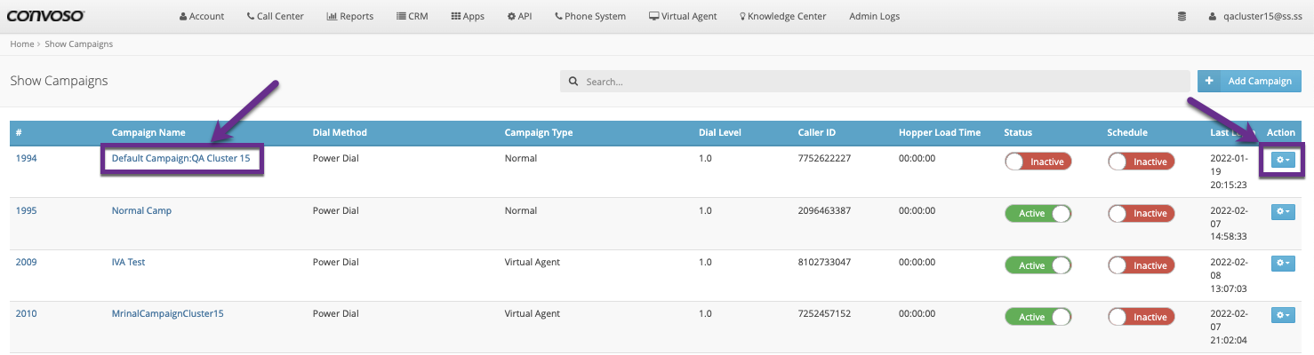The width and height of the screenshot is (1314, 355).
Task: Sort by Caller ID column header
Action: [x=816, y=132]
